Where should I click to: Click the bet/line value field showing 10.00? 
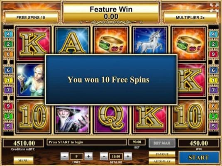click(116, 156)
